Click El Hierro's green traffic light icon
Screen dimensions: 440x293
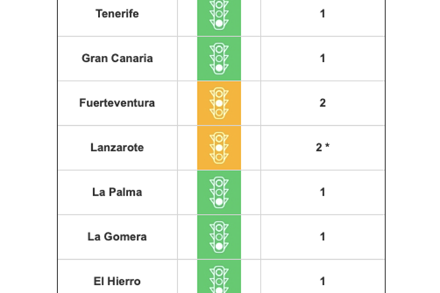pyautogui.click(x=219, y=279)
